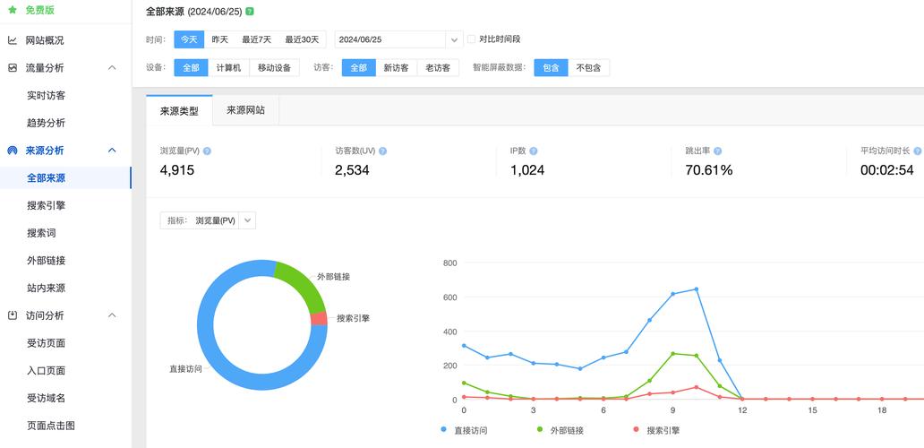This screenshot has width=924, height=448.
Task: Enable the 对比时间段 checkbox
Action: coord(472,39)
